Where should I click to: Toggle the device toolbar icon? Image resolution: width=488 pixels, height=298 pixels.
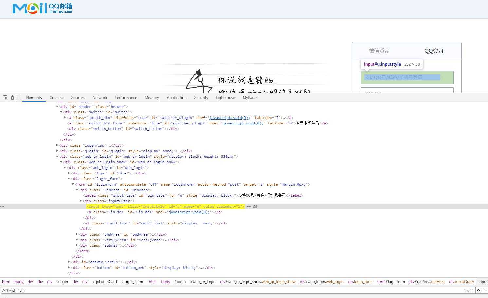coord(14,97)
